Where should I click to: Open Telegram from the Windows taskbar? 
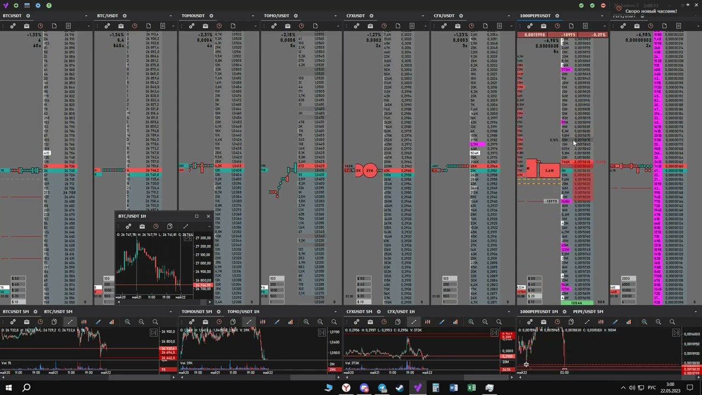382,388
